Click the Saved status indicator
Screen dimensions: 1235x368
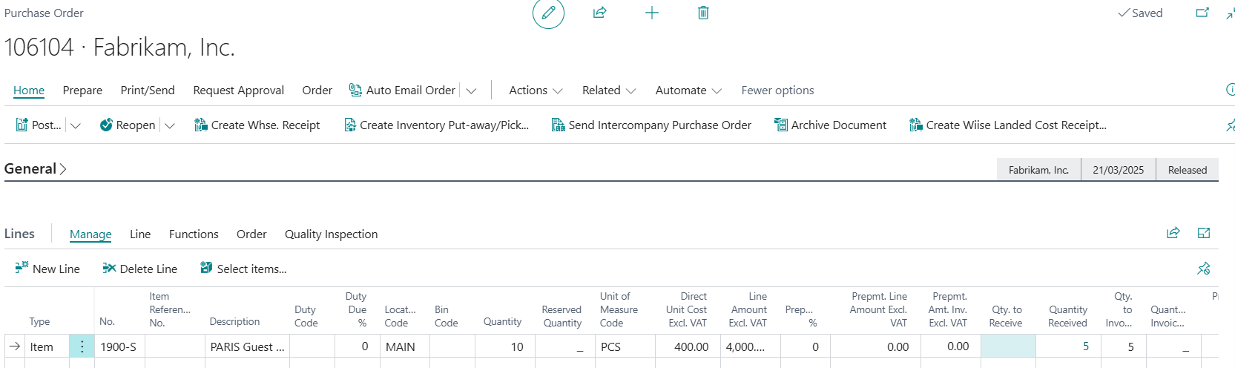[1140, 13]
